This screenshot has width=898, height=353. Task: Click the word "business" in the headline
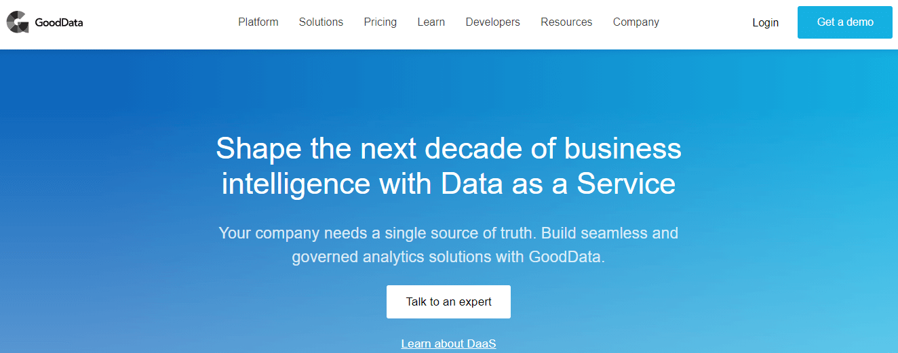[x=623, y=148]
